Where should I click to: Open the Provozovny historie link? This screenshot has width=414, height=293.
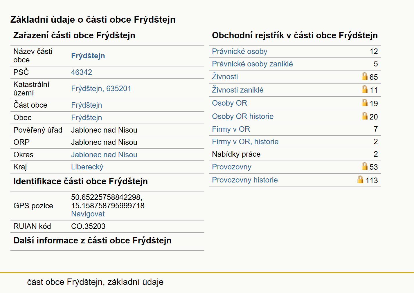pos(245,180)
